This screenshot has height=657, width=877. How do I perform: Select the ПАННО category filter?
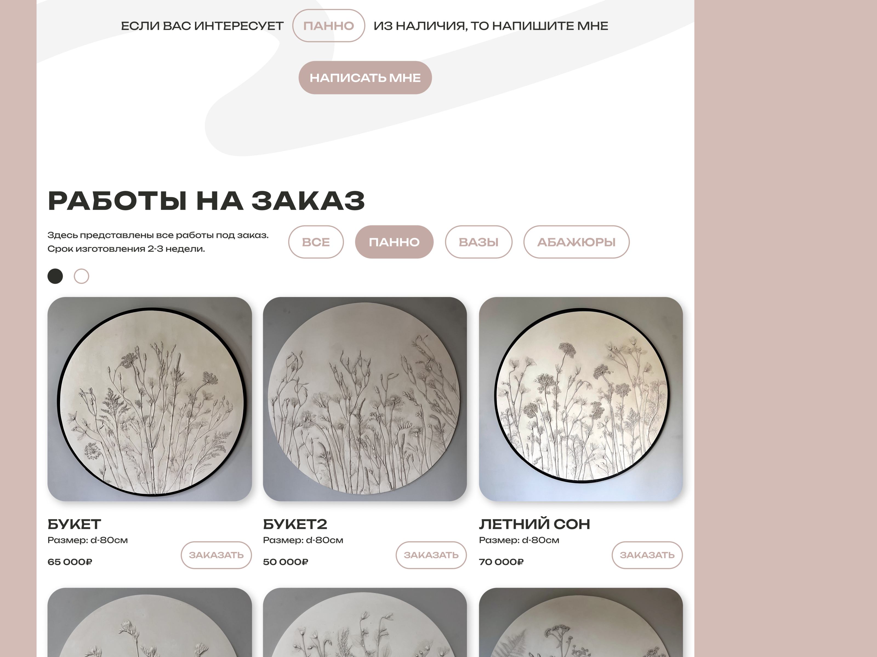pos(394,242)
